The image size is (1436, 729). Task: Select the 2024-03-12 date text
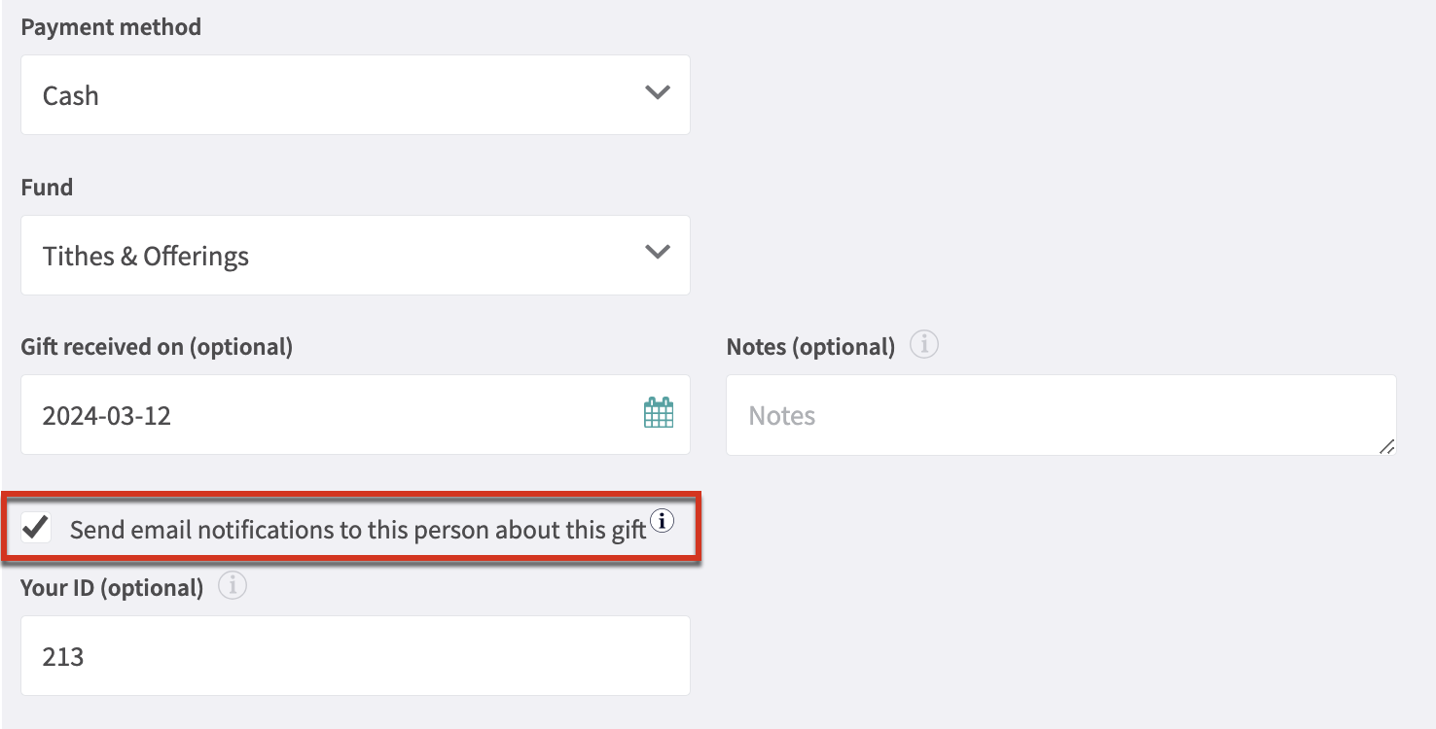[107, 416]
